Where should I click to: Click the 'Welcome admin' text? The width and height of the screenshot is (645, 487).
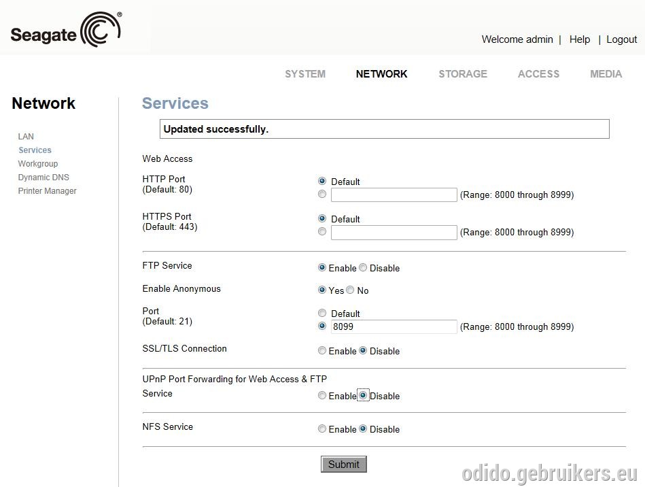pos(517,39)
